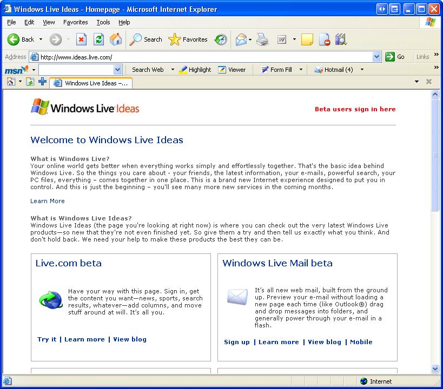Stop loading with the red X button
Image resolution: width=443 pixels, height=389 pixels.
81,39
